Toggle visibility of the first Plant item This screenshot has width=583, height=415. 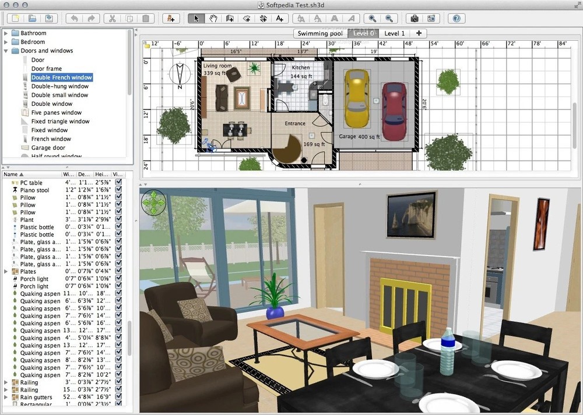[x=117, y=219]
